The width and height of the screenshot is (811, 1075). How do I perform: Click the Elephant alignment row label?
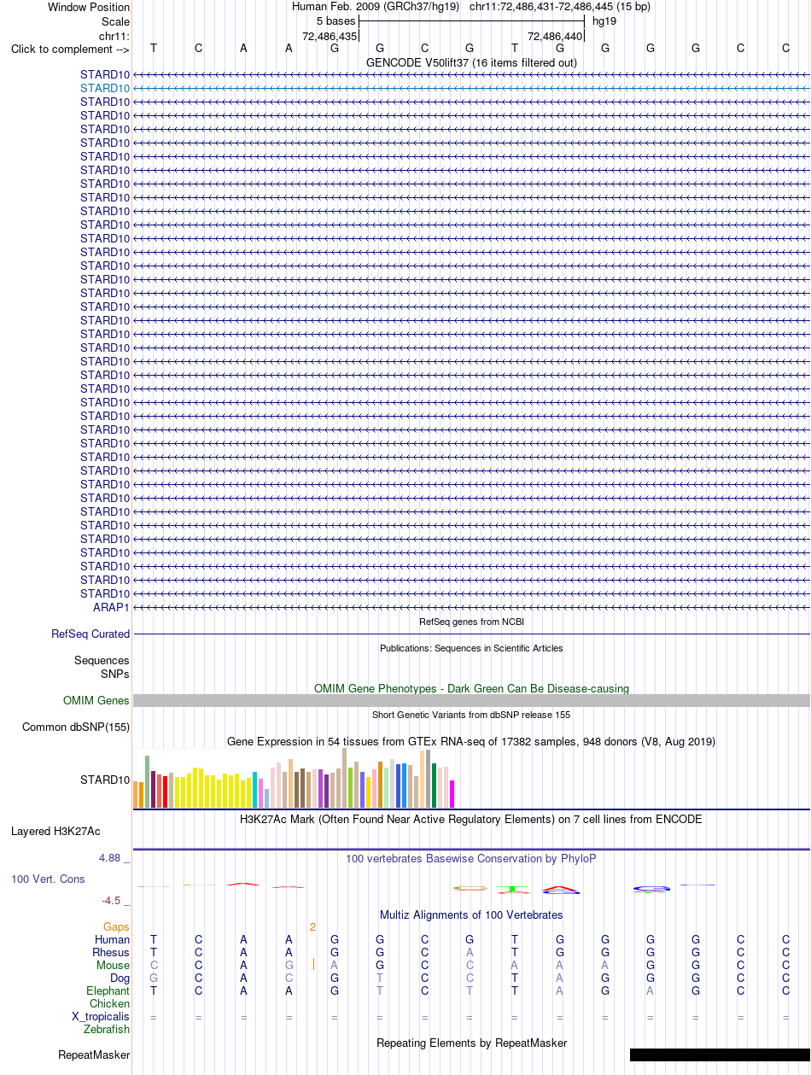click(108, 990)
